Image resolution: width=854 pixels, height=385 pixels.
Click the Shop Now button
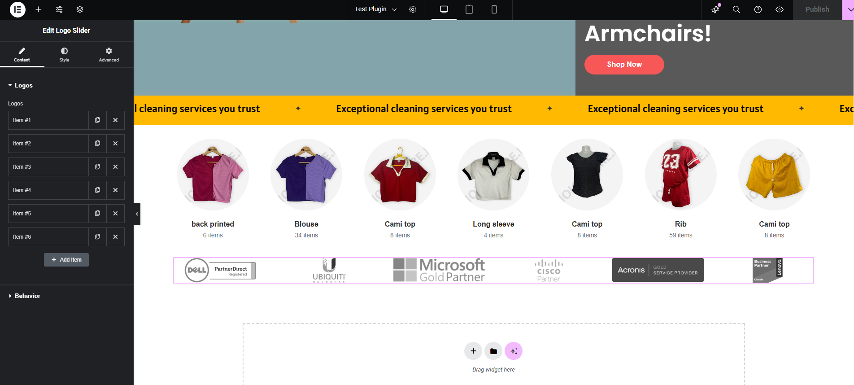624,65
